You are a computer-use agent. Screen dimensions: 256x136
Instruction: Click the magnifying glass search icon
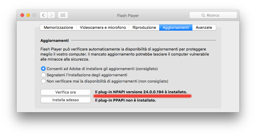203,15
